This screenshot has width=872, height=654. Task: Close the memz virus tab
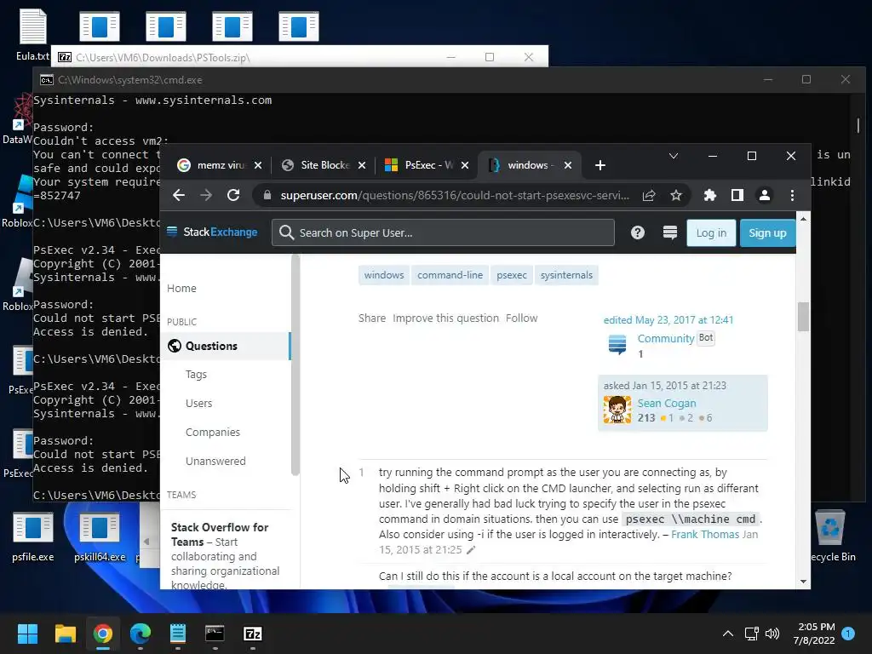click(x=257, y=165)
